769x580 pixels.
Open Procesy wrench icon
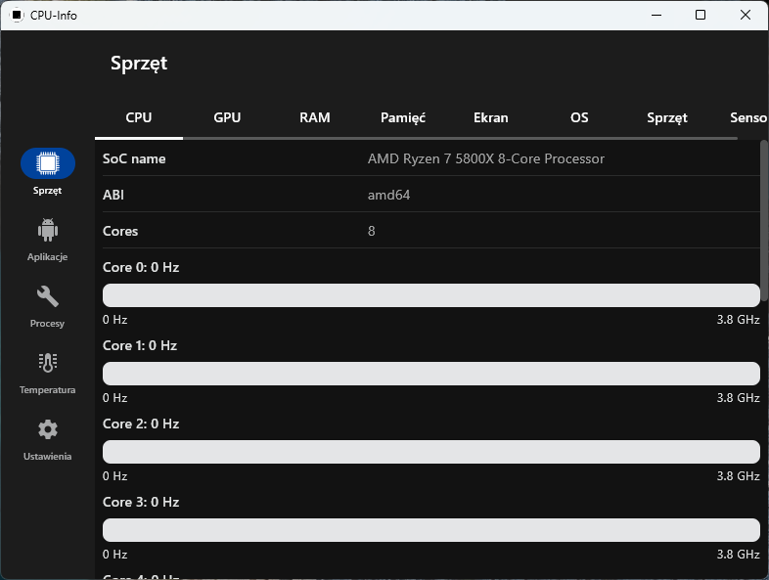pyautogui.click(x=48, y=296)
